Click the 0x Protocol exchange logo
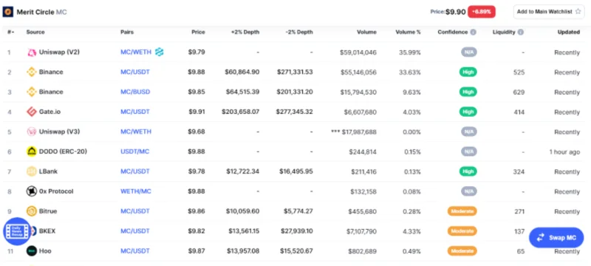Screen dimensions: 591x266 [32, 191]
